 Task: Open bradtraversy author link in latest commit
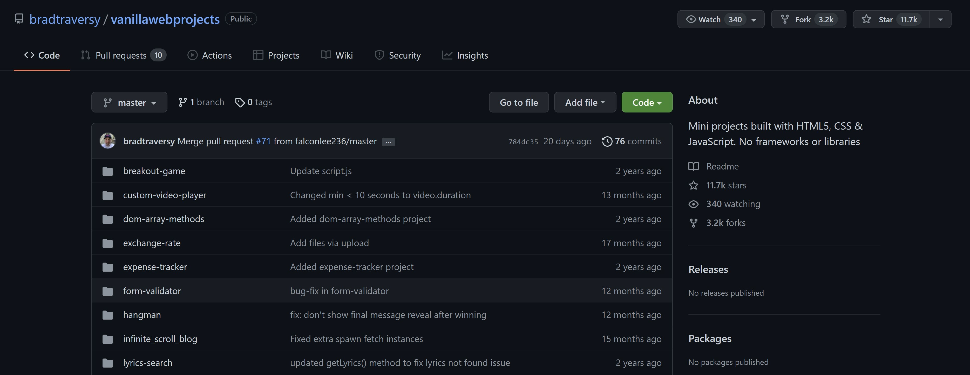click(x=149, y=141)
